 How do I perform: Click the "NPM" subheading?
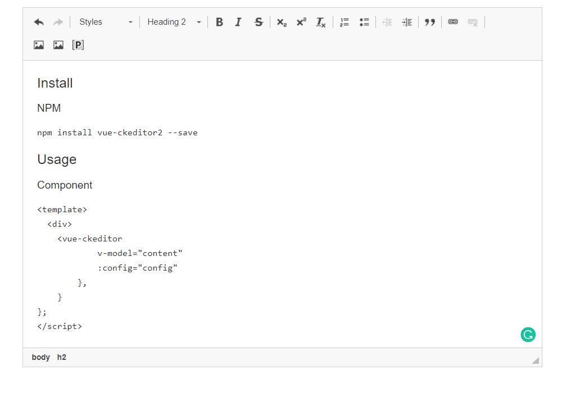coord(49,108)
